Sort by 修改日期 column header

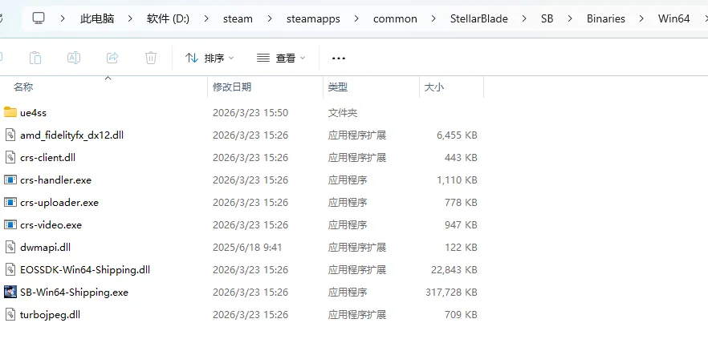tap(232, 87)
